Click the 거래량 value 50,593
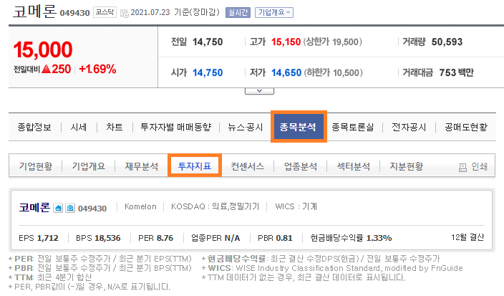The image size is (504, 296). (447, 42)
